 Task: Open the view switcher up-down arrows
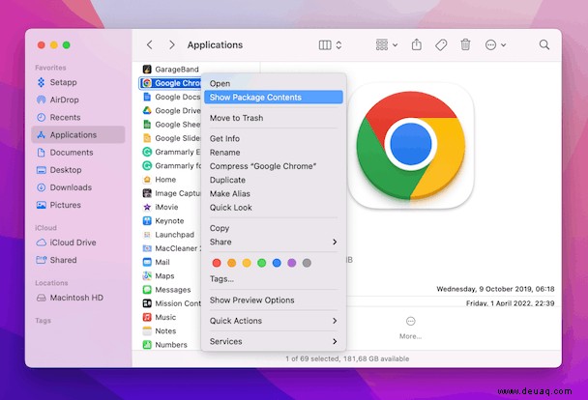pyautogui.click(x=338, y=45)
